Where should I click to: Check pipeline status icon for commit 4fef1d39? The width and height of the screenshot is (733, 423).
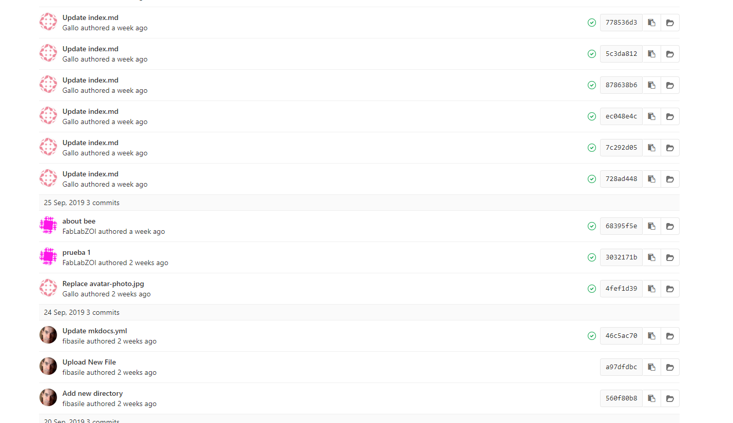tap(592, 289)
